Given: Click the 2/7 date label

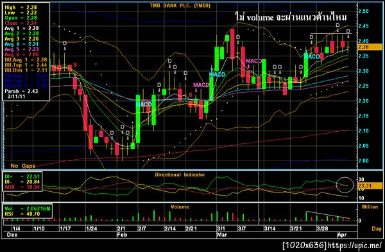Looking at the screenshot, I should [142, 229].
